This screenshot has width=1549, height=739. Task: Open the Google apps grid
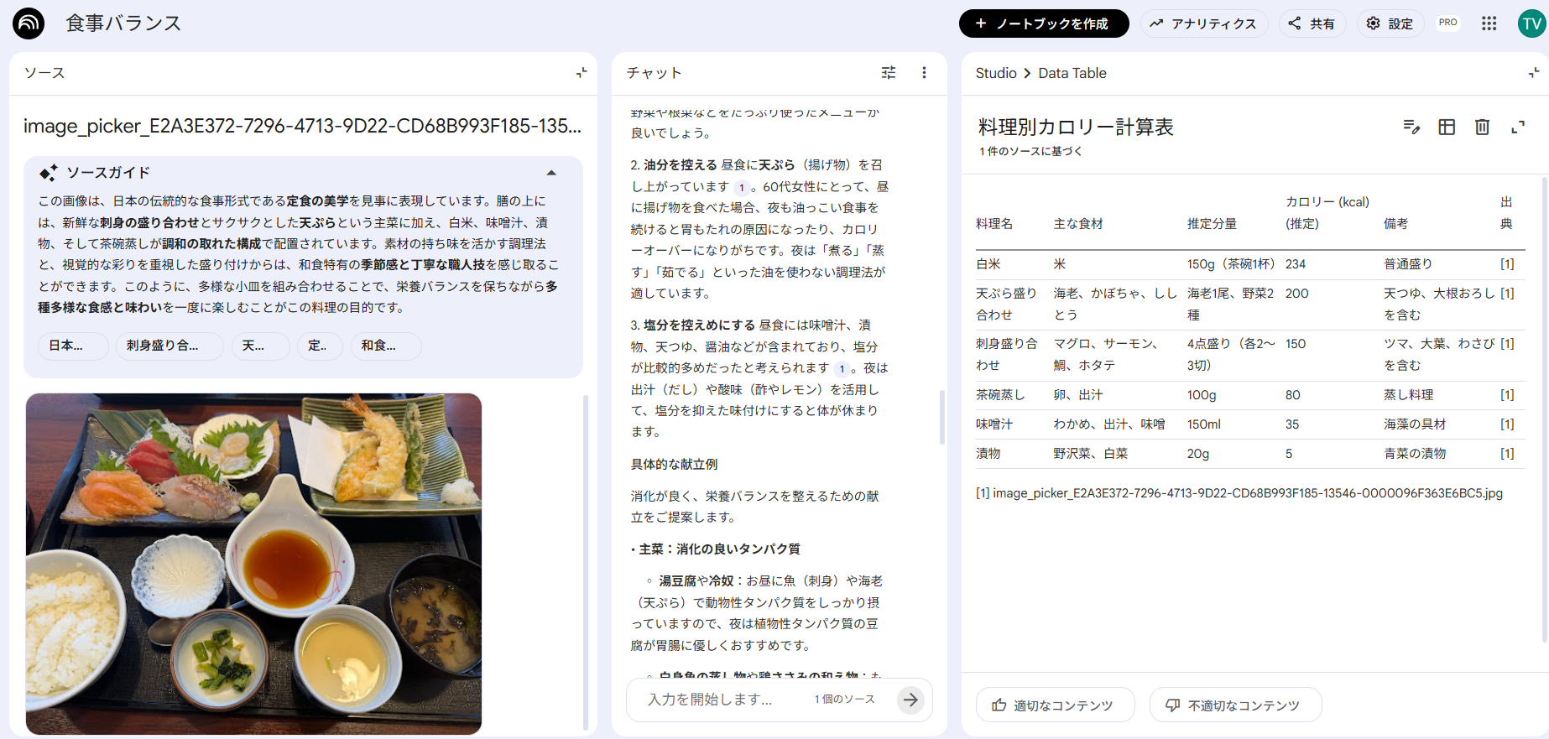pos(1489,23)
